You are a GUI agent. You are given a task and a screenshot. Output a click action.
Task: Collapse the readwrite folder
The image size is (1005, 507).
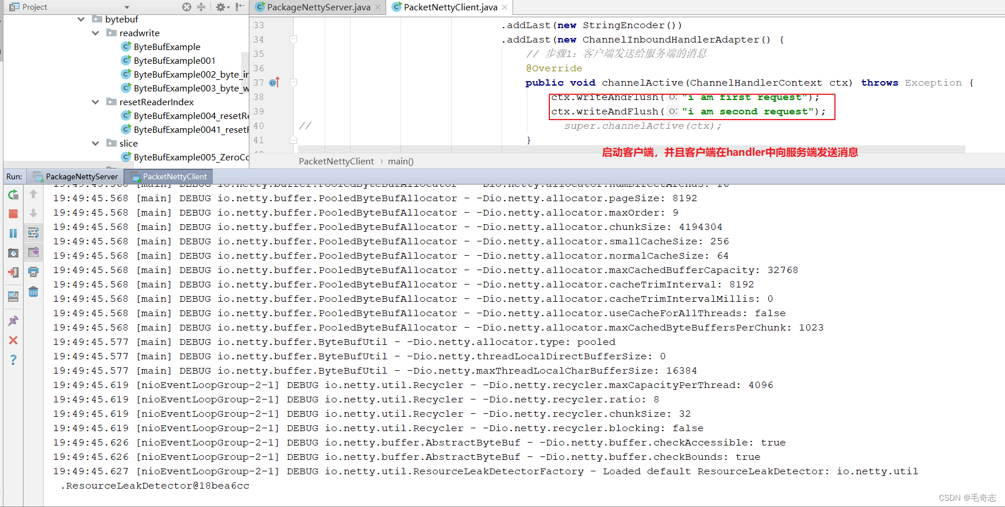tap(95, 33)
